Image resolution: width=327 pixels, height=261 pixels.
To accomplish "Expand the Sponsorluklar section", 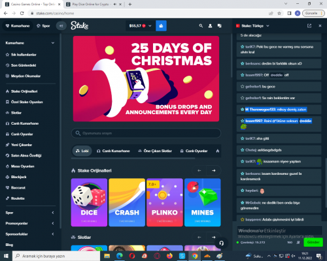I will click(x=53, y=234).
